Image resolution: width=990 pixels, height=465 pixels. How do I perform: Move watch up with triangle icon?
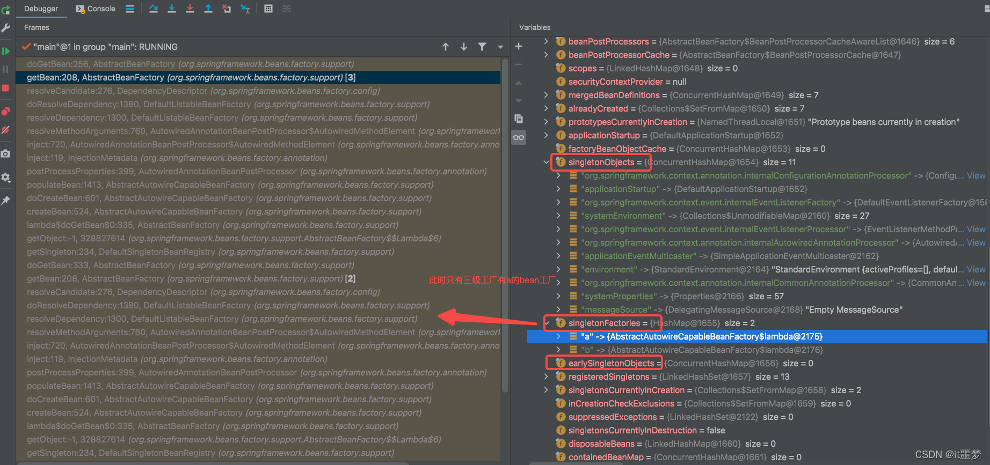point(519,83)
